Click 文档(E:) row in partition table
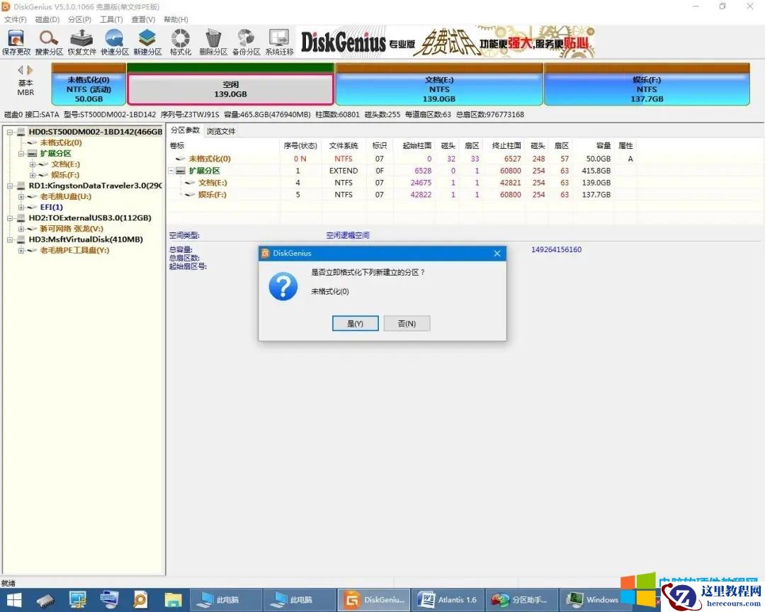 402,183
